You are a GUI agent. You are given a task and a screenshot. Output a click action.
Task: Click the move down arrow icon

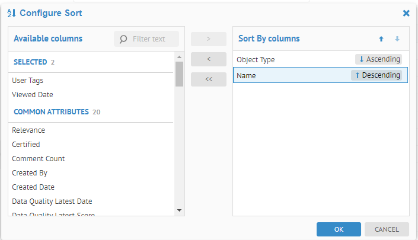pyautogui.click(x=397, y=39)
